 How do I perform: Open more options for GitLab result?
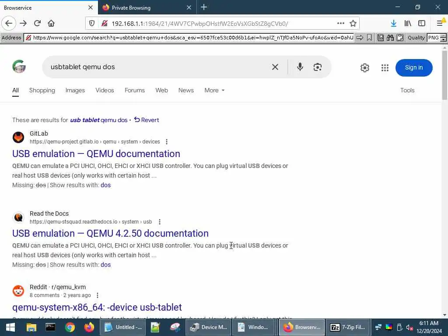[x=167, y=142]
